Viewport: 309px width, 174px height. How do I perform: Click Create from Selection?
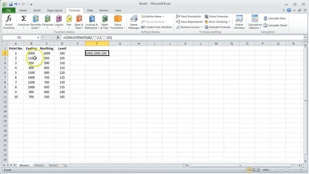pos(156,27)
